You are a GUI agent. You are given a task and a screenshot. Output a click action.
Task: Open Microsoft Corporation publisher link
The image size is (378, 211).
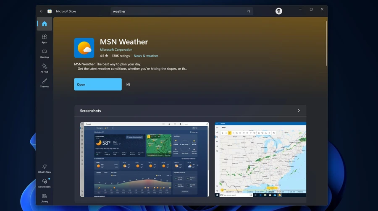[116, 49]
